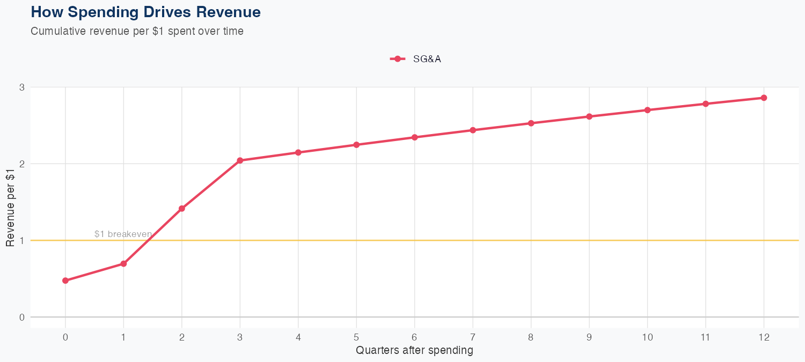Click the data point at quarter 10
The height and width of the screenshot is (362, 805).
pos(647,110)
